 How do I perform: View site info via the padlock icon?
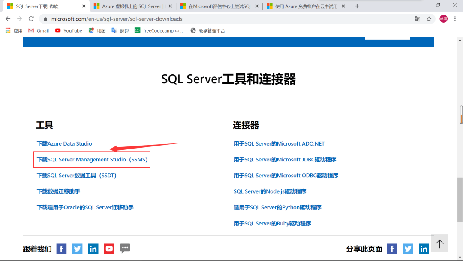45,19
